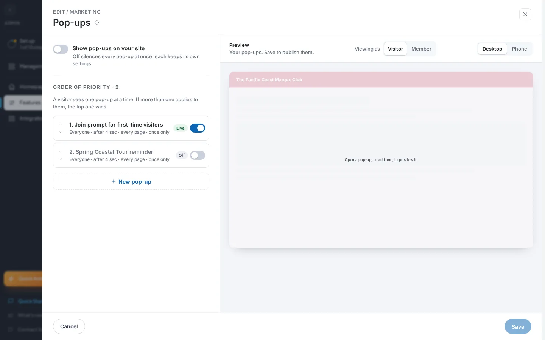The height and width of the screenshot is (340, 545).
Task: Click the info icon beside Pop-ups title
Action: (x=97, y=23)
